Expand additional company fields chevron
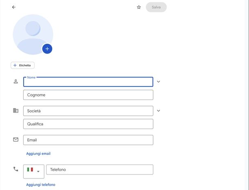The image size is (249, 190). click(x=158, y=111)
